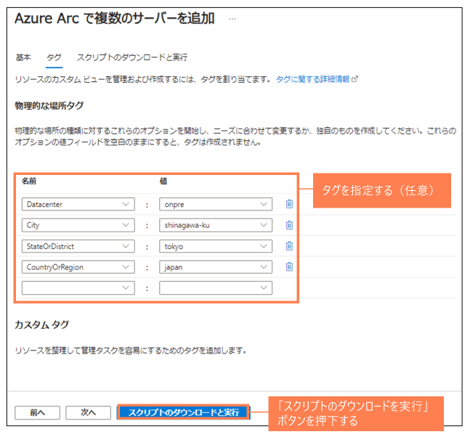Click the カスタム タグ heading
This screenshot has height=437, width=470.
42,324
